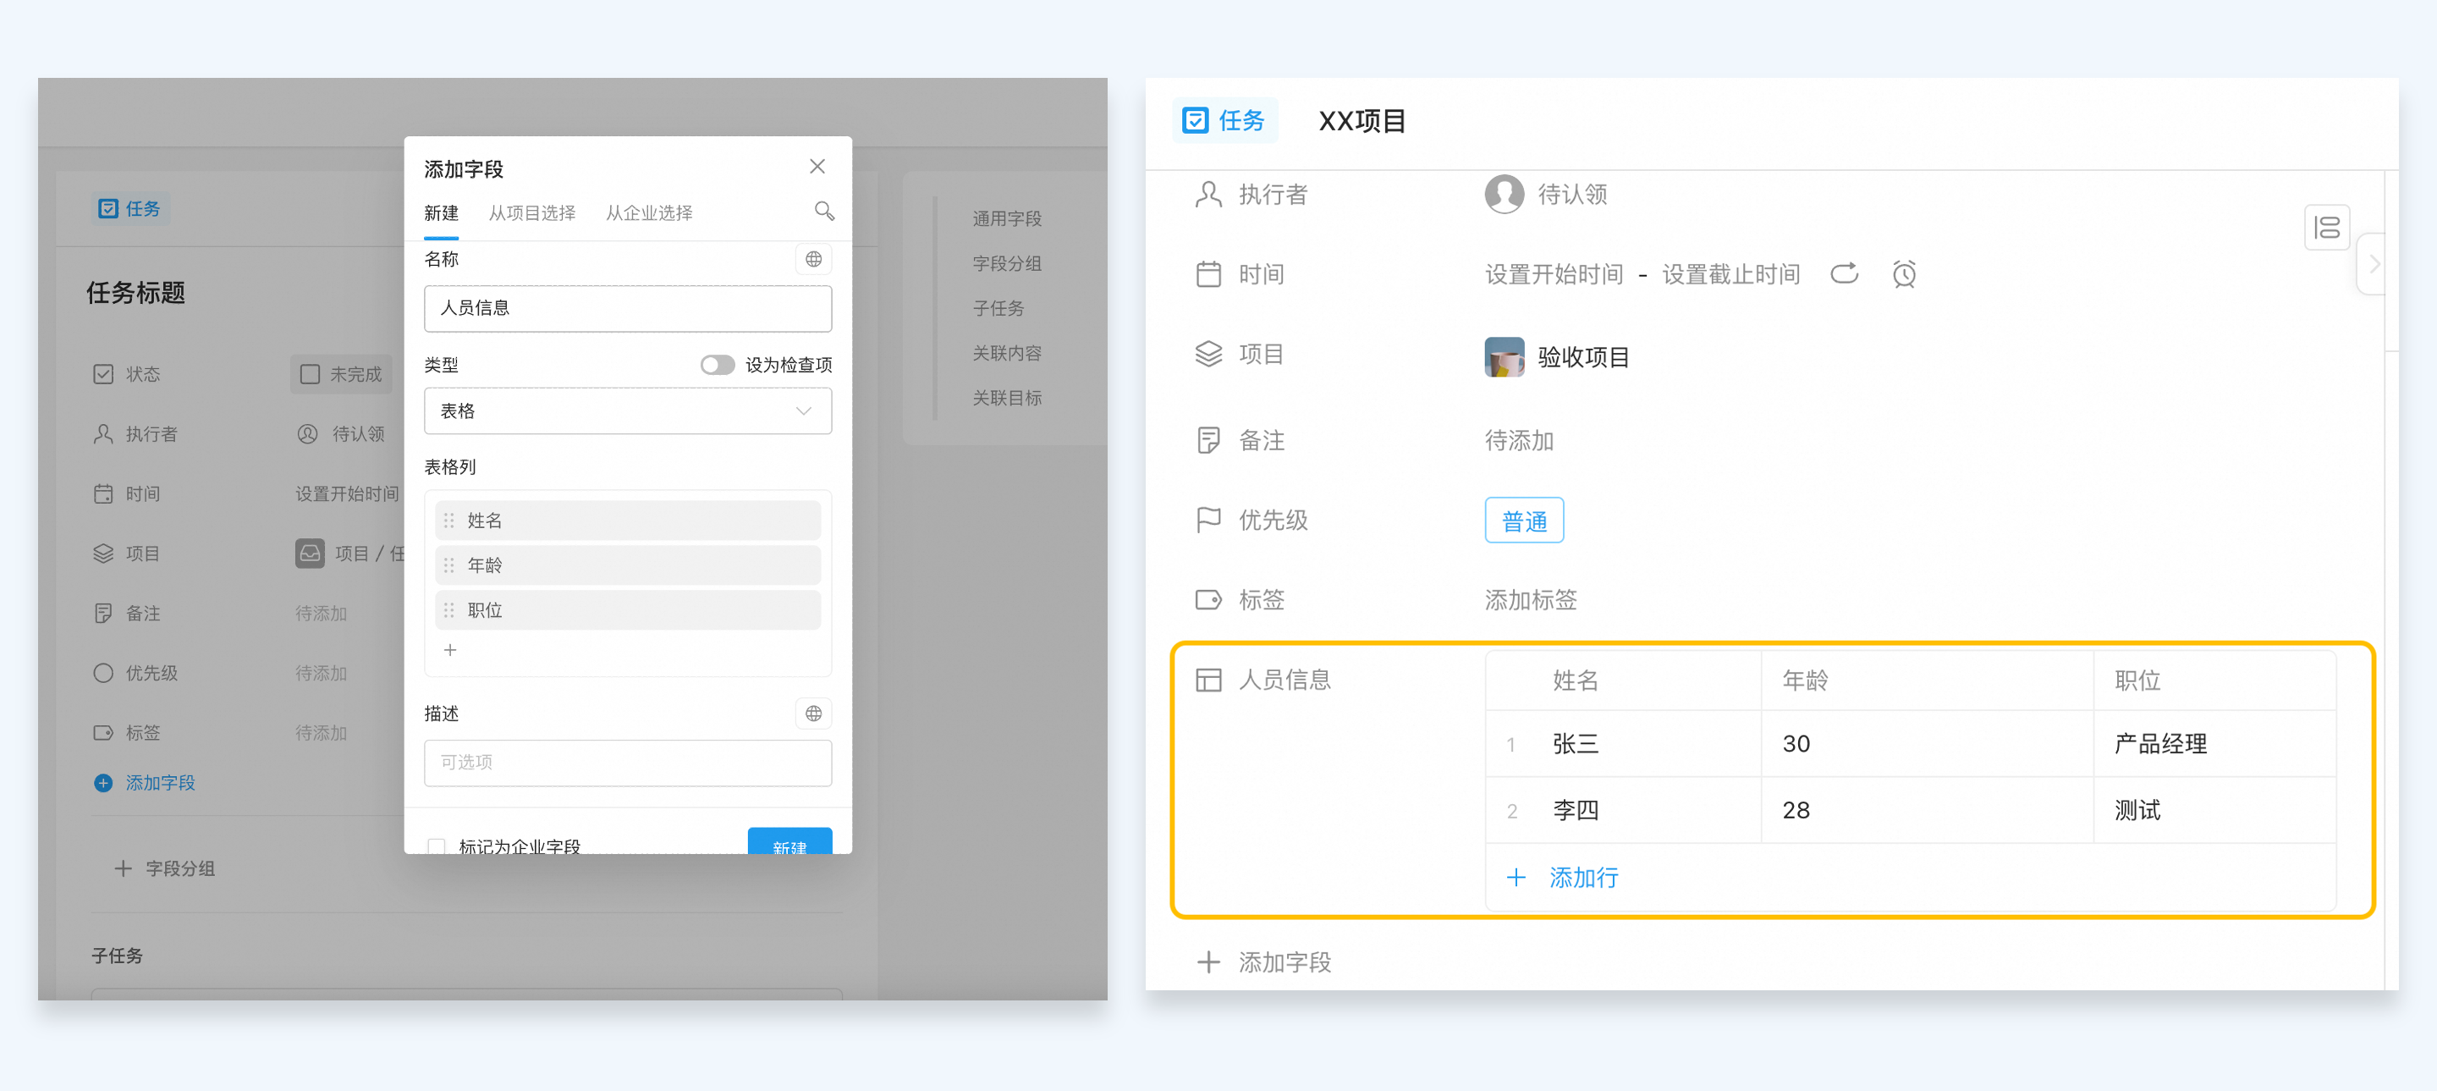
Task: Click the blue plus icon beside 添加字段
Action: click(103, 783)
